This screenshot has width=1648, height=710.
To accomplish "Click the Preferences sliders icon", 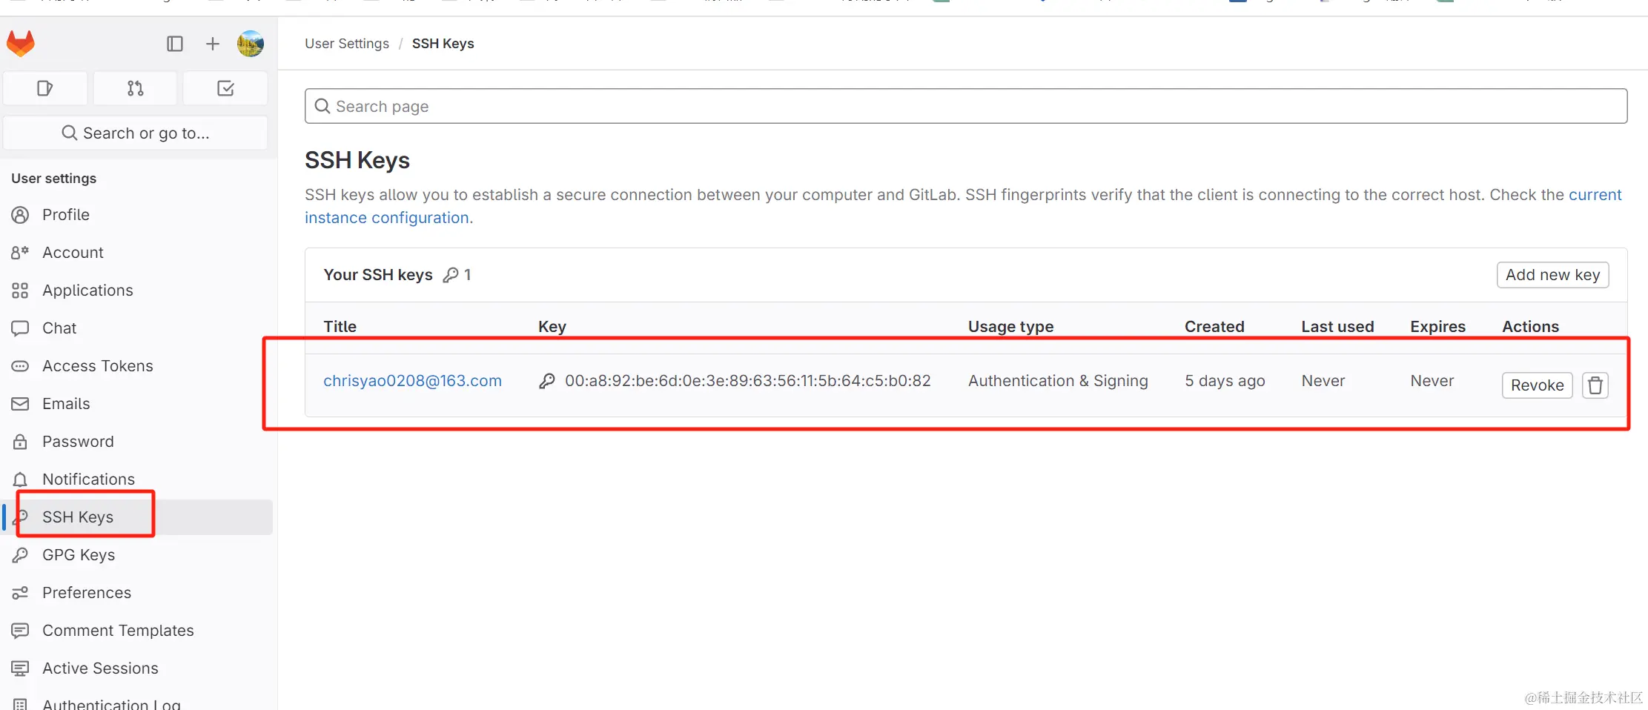I will (x=20, y=593).
